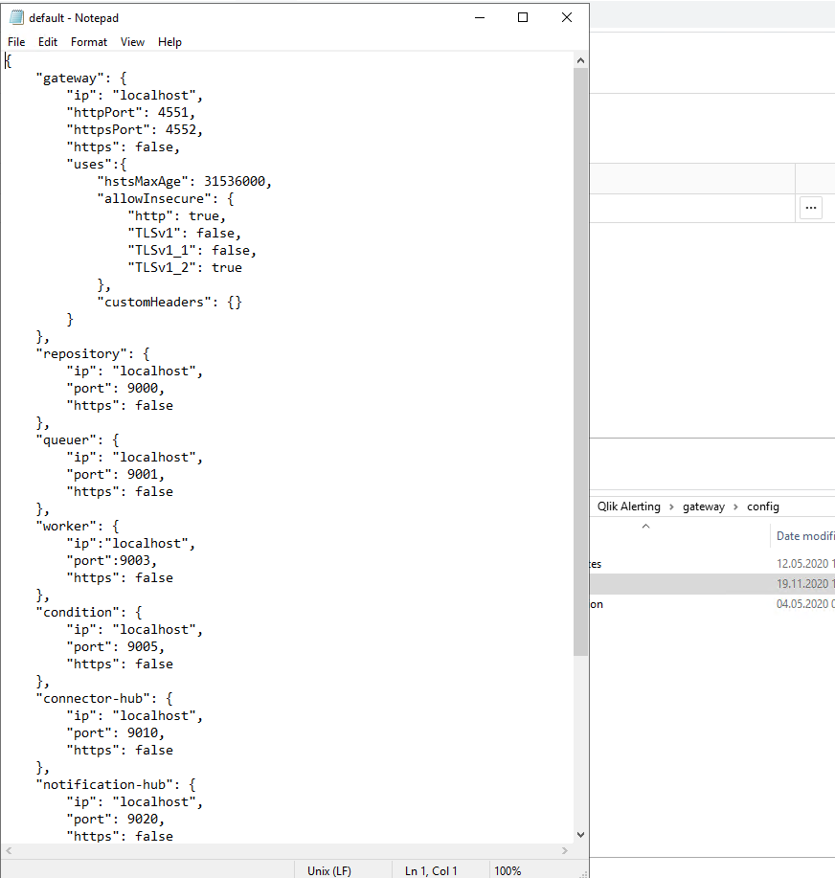Click the Notepad app icon in title bar
Screen dimensions: 835x878
17,18
